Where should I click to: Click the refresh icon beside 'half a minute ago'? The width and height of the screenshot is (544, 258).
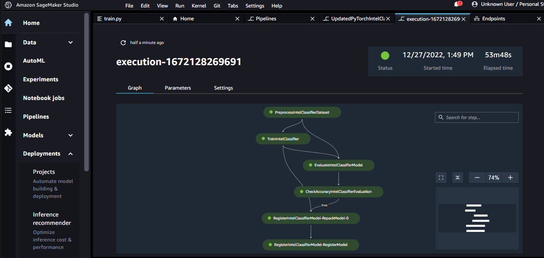point(123,43)
